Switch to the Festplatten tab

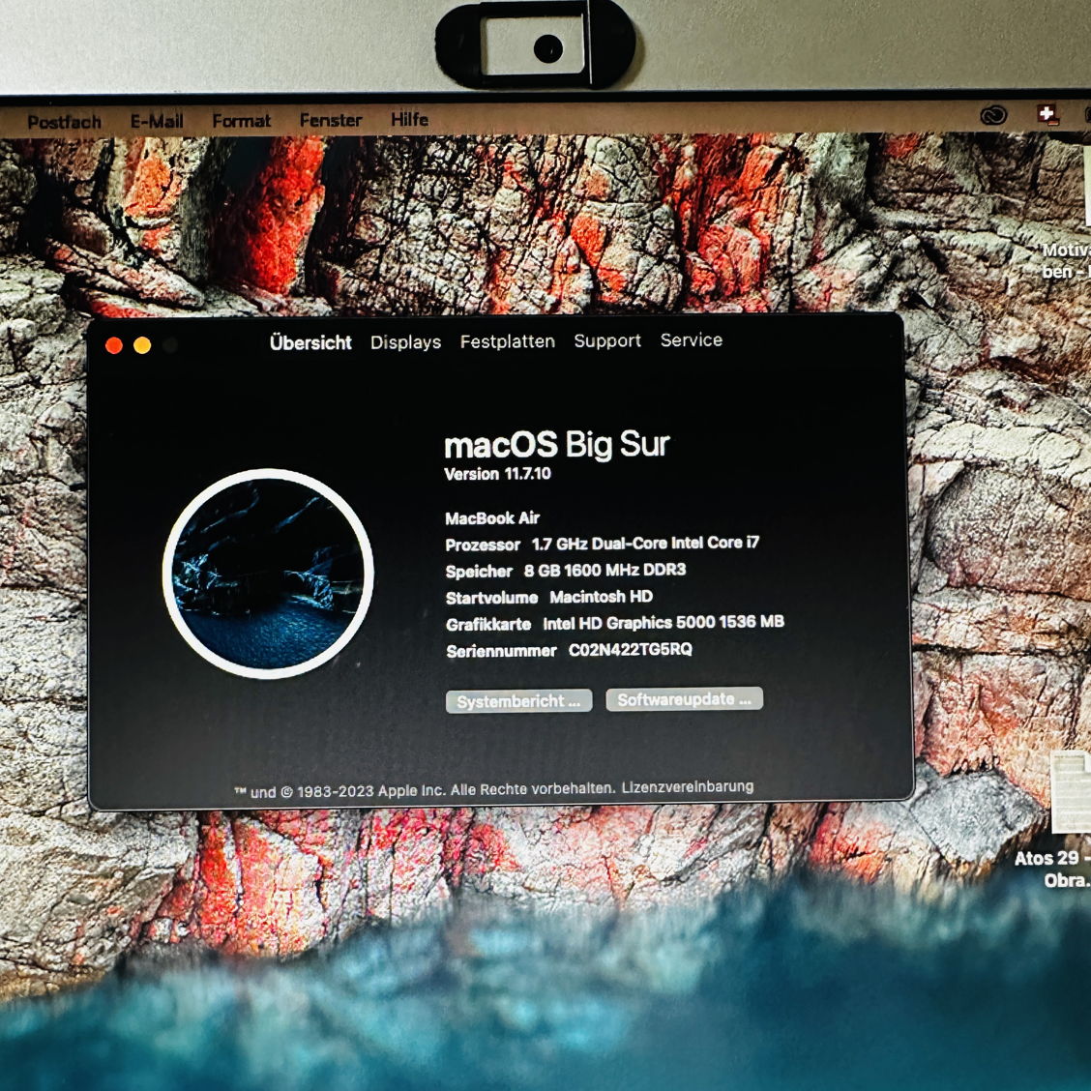(507, 340)
